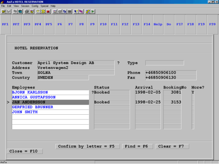219x164 pixels.
Task: Click the greyed-out copy toolbar icon
Action: point(15,11)
